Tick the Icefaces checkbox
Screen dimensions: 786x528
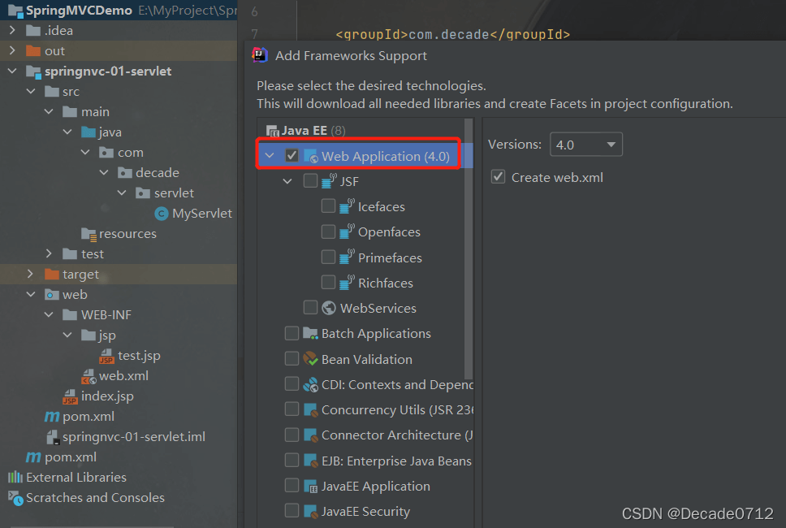coord(328,206)
